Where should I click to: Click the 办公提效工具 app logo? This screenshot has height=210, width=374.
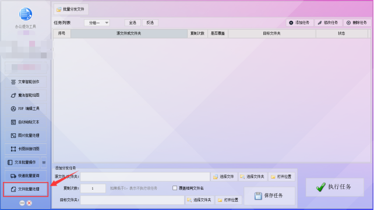26,14
